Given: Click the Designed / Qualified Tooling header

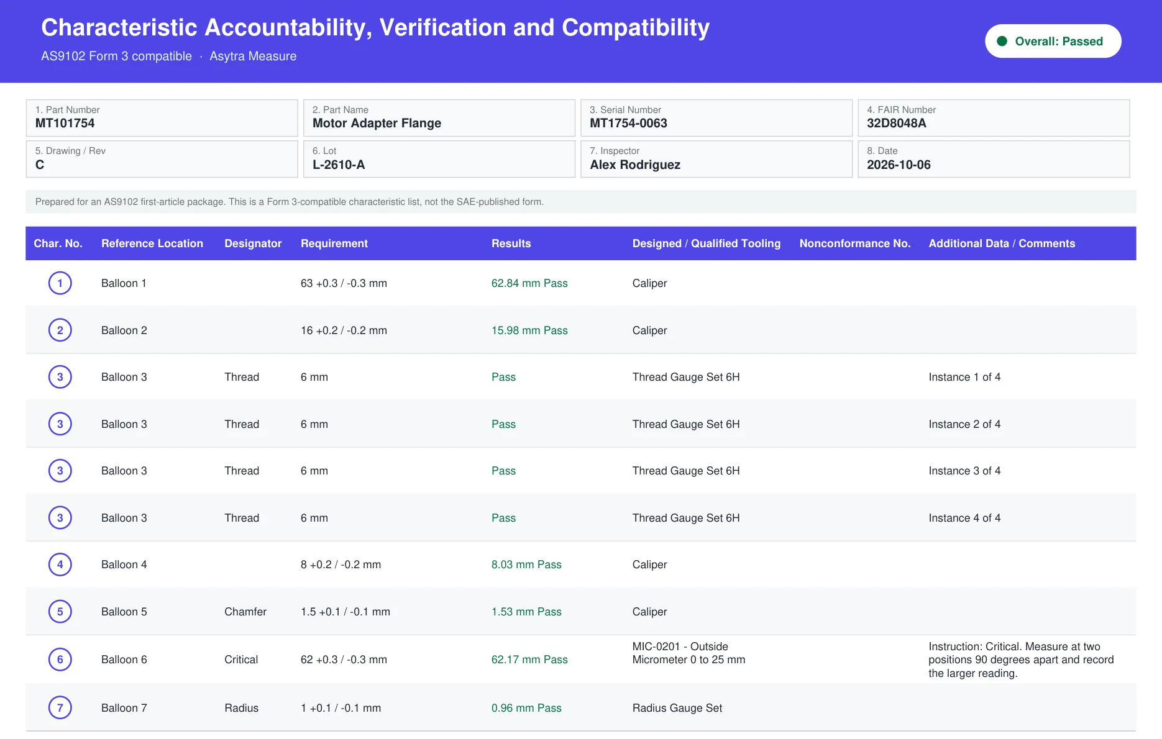Looking at the screenshot, I should pos(707,243).
